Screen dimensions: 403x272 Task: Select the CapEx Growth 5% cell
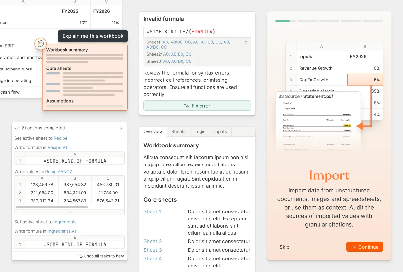[x=365, y=80]
